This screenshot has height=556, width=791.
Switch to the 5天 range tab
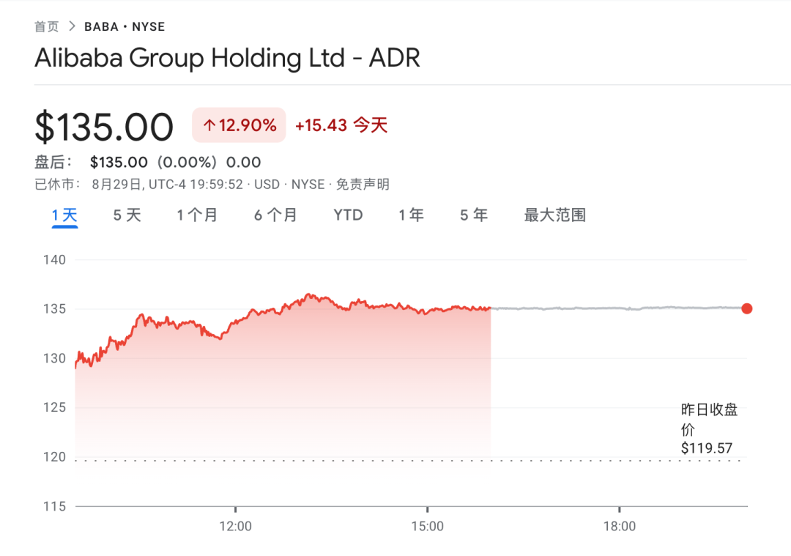point(127,215)
